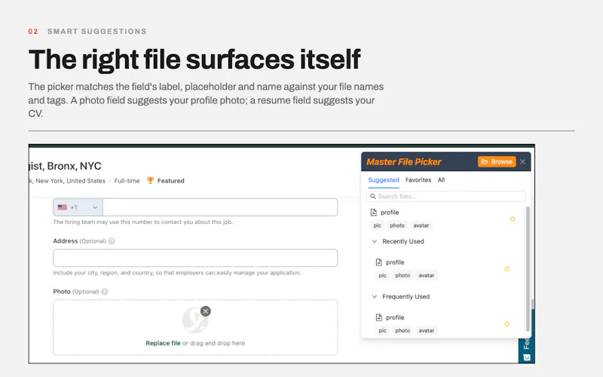Open the Favorites tab
This screenshot has height=377, width=603.
[x=418, y=180]
